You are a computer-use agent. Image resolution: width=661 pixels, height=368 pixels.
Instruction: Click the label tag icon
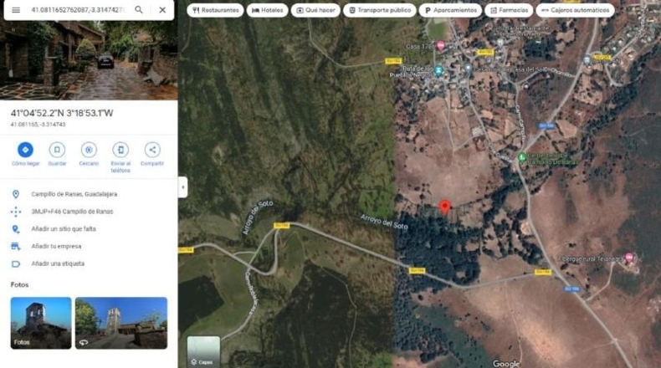16,264
